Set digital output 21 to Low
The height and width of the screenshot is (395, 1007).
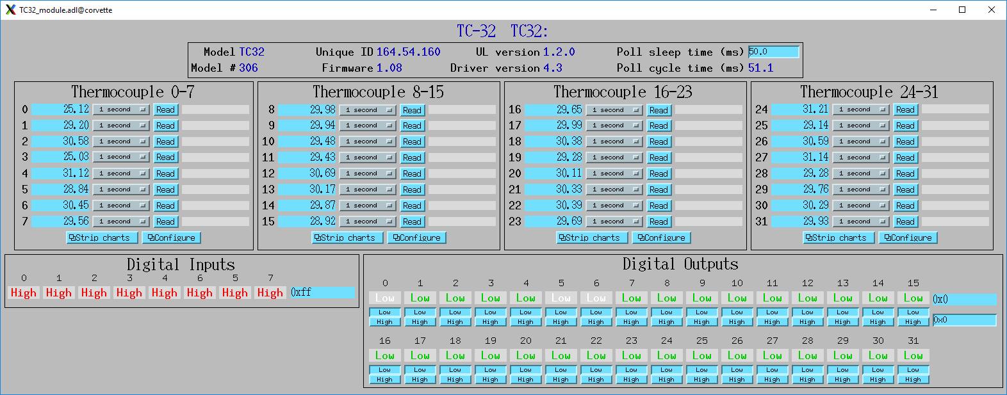pyautogui.click(x=561, y=370)
